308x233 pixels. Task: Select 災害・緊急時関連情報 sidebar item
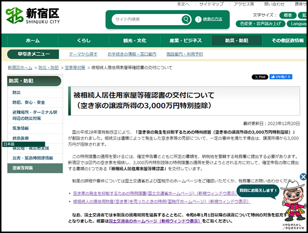[35, 158]
